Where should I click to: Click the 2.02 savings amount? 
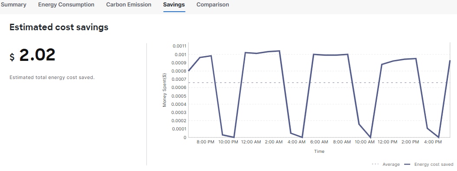point(37,55)
